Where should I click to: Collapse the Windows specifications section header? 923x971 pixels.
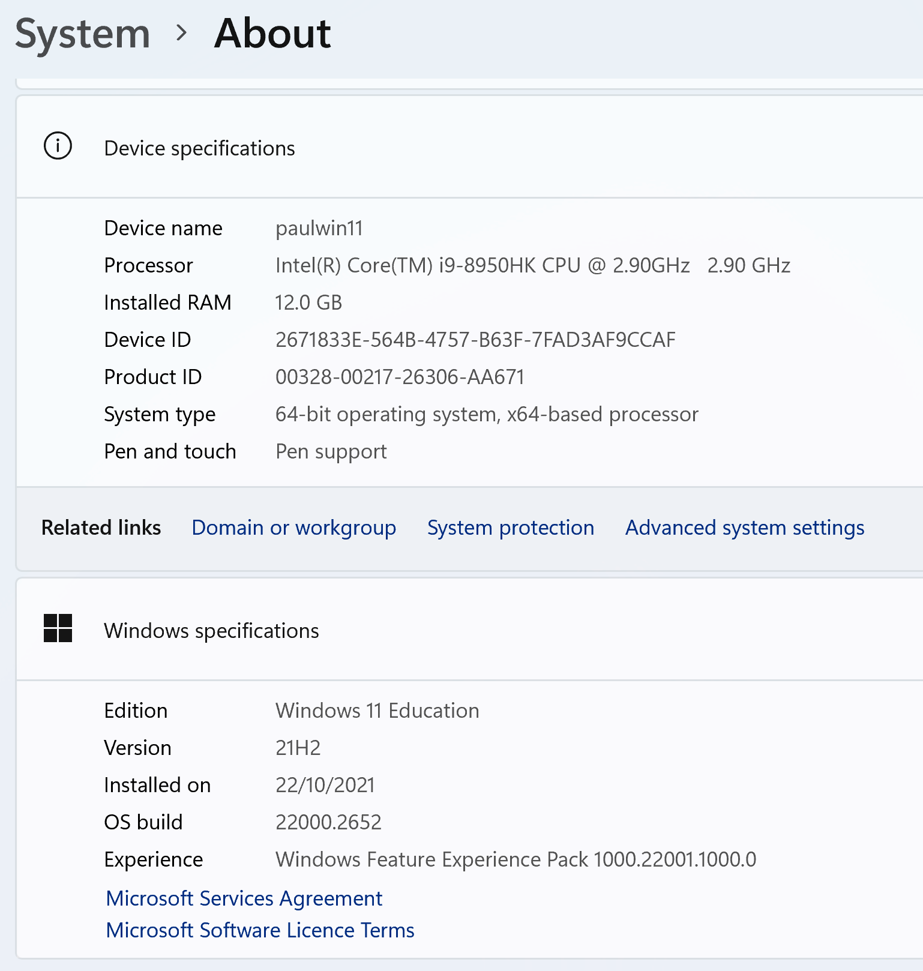coord(469,630)
